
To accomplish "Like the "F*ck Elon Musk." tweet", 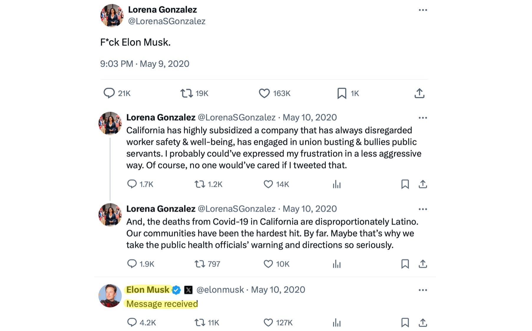I will (x=264, y=93).
